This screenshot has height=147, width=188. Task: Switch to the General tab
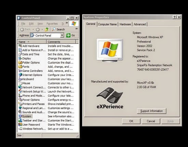click(91, 24)
